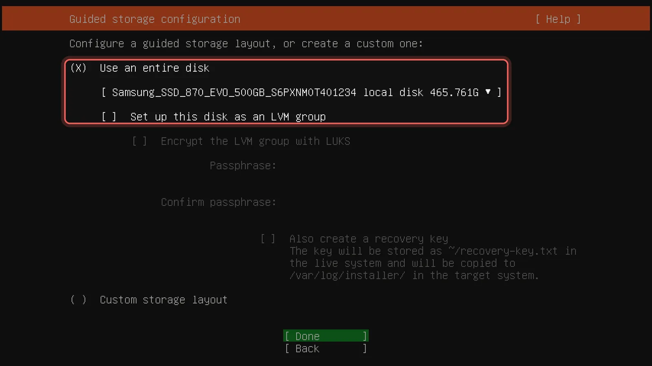Open the Samsung SSD 870 EVO disk dropdown

pos(301,92)
